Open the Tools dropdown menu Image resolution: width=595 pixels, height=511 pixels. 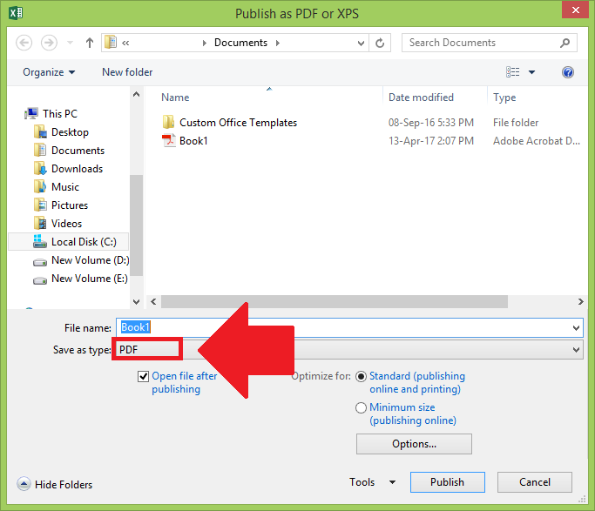[372, 482]
